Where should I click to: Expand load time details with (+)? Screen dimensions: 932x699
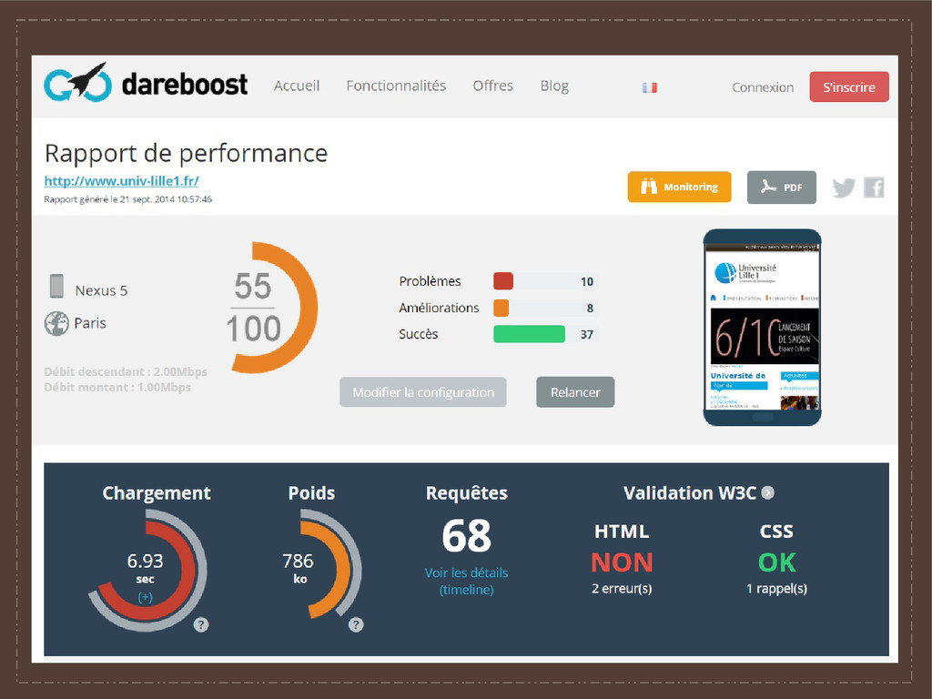click(x=145, y=597)
